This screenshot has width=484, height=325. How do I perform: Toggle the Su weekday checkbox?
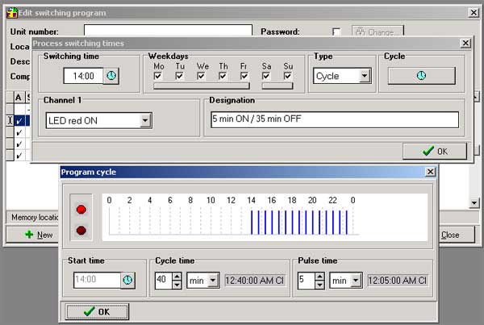[287, 76]
